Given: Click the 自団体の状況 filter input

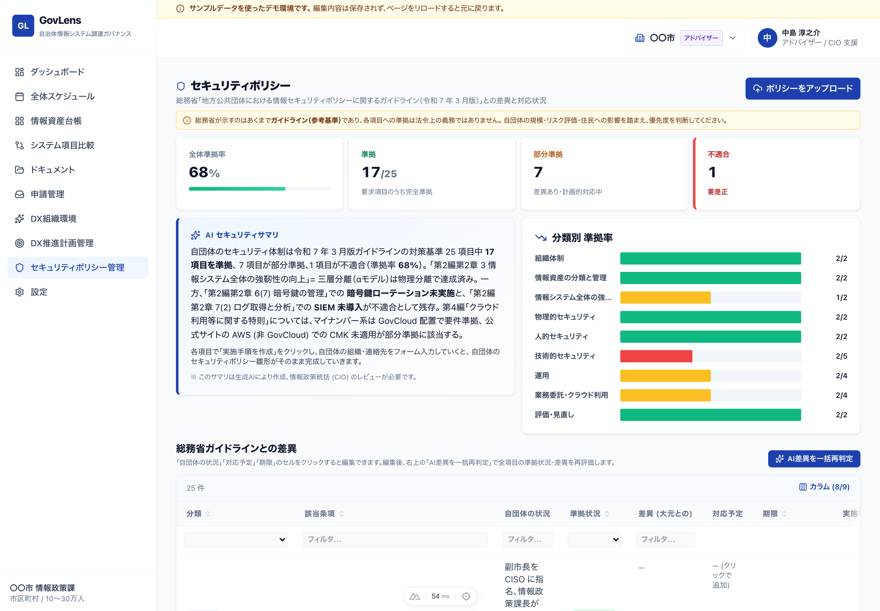Looking at the screenshot, I should (x=528, y=540).
